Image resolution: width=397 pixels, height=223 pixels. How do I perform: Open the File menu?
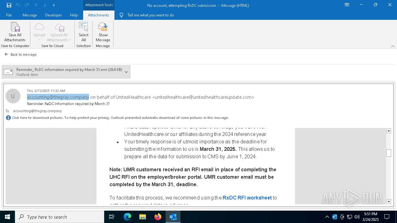9,15
